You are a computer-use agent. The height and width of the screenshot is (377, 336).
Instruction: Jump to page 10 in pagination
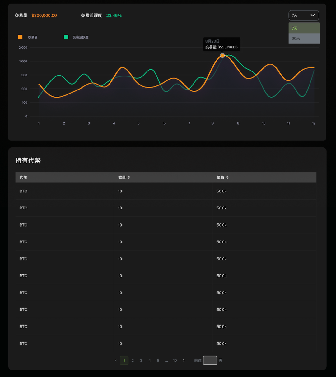(175, 361)
